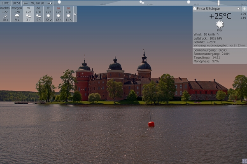Viewport: 247px width, 164px height.
Task: Select the nachts forecast tile
Action: [5, 14]
